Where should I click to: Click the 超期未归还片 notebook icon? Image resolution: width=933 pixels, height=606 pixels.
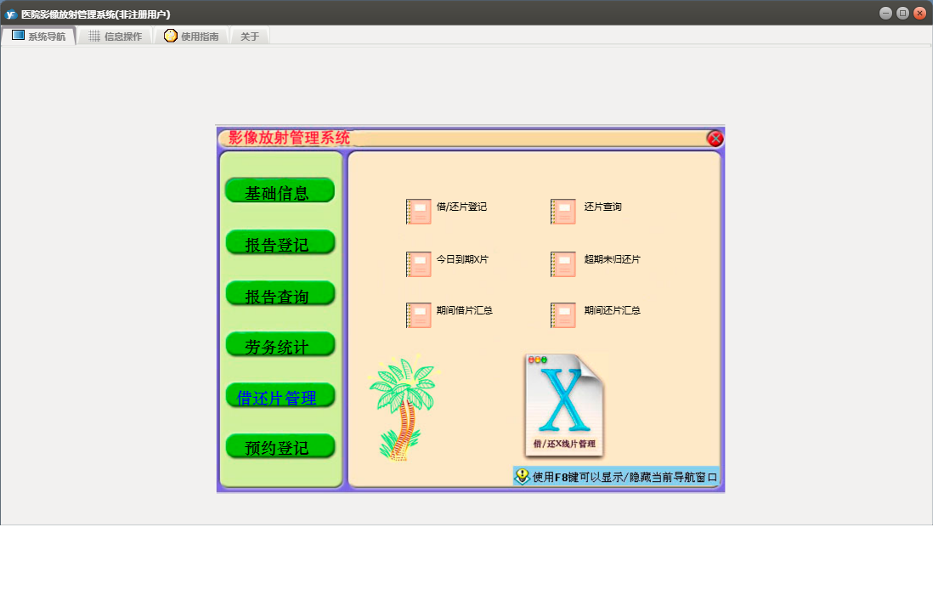(563, 263)
